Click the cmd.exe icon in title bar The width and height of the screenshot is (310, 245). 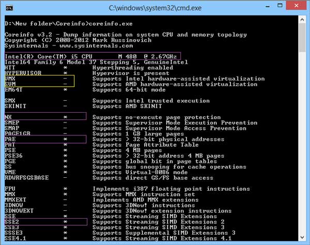coord(7,7)
